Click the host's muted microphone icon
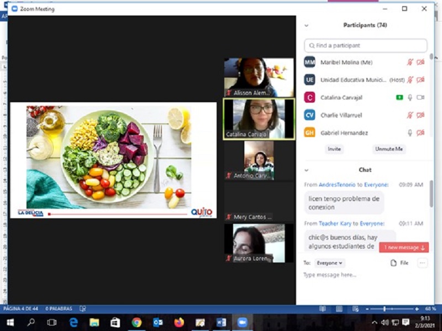This screenshot has height=331, width=442. click(x=410, y=80)
